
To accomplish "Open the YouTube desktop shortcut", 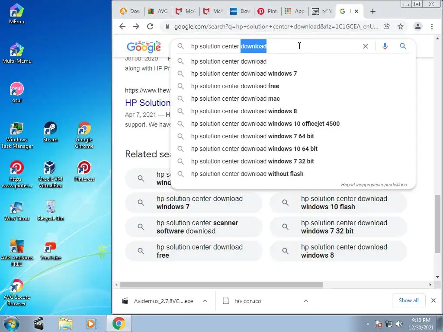I will [50, 250].
